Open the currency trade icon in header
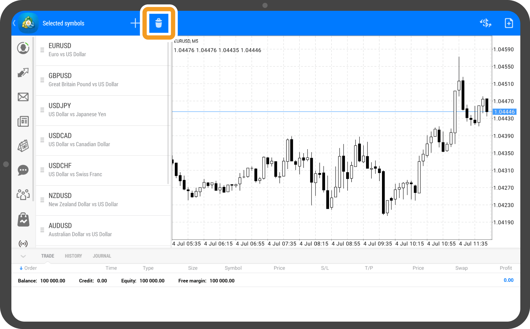This screenshot has height=329, width=530. pos(485,23)
